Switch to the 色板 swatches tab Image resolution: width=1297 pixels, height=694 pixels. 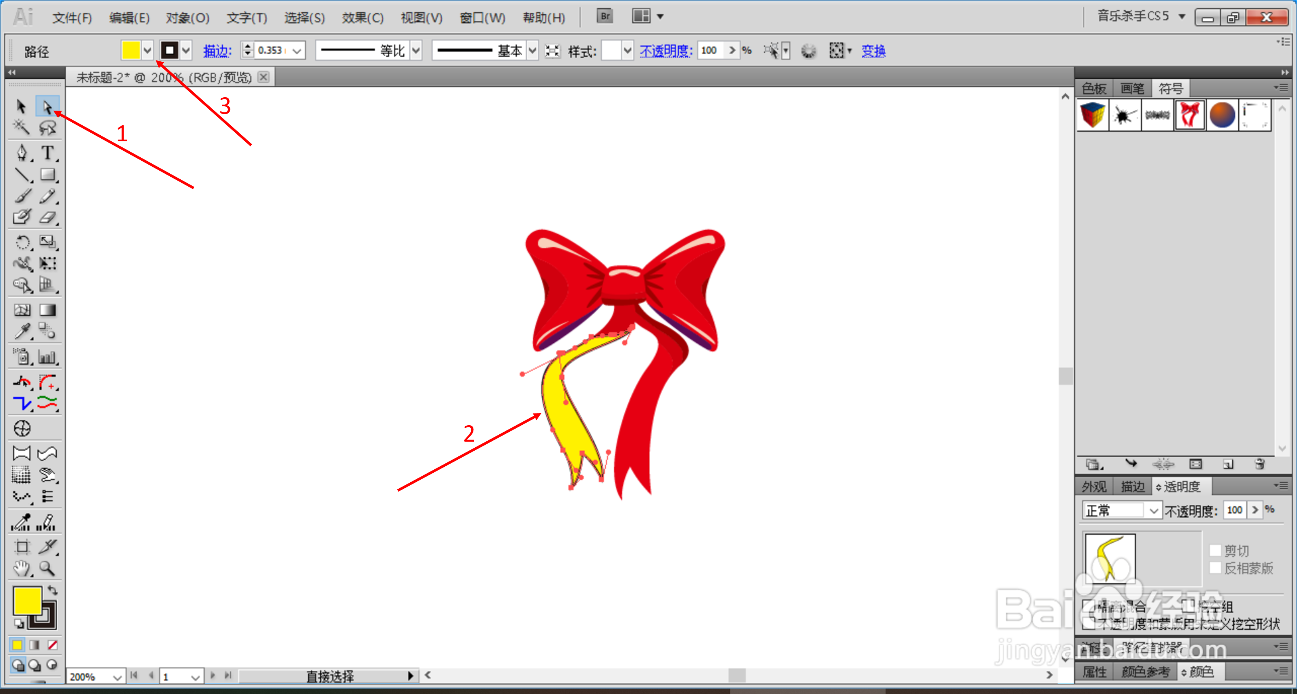(x=1094, y=89)
